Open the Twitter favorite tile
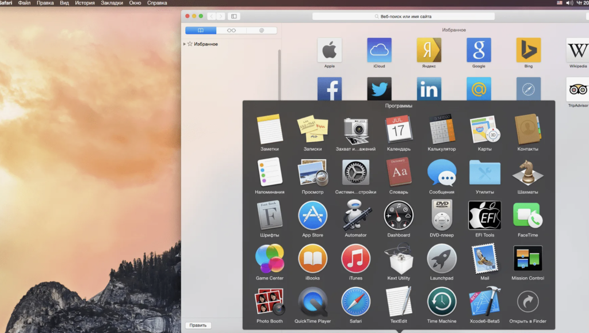 (x=379, y=89)
